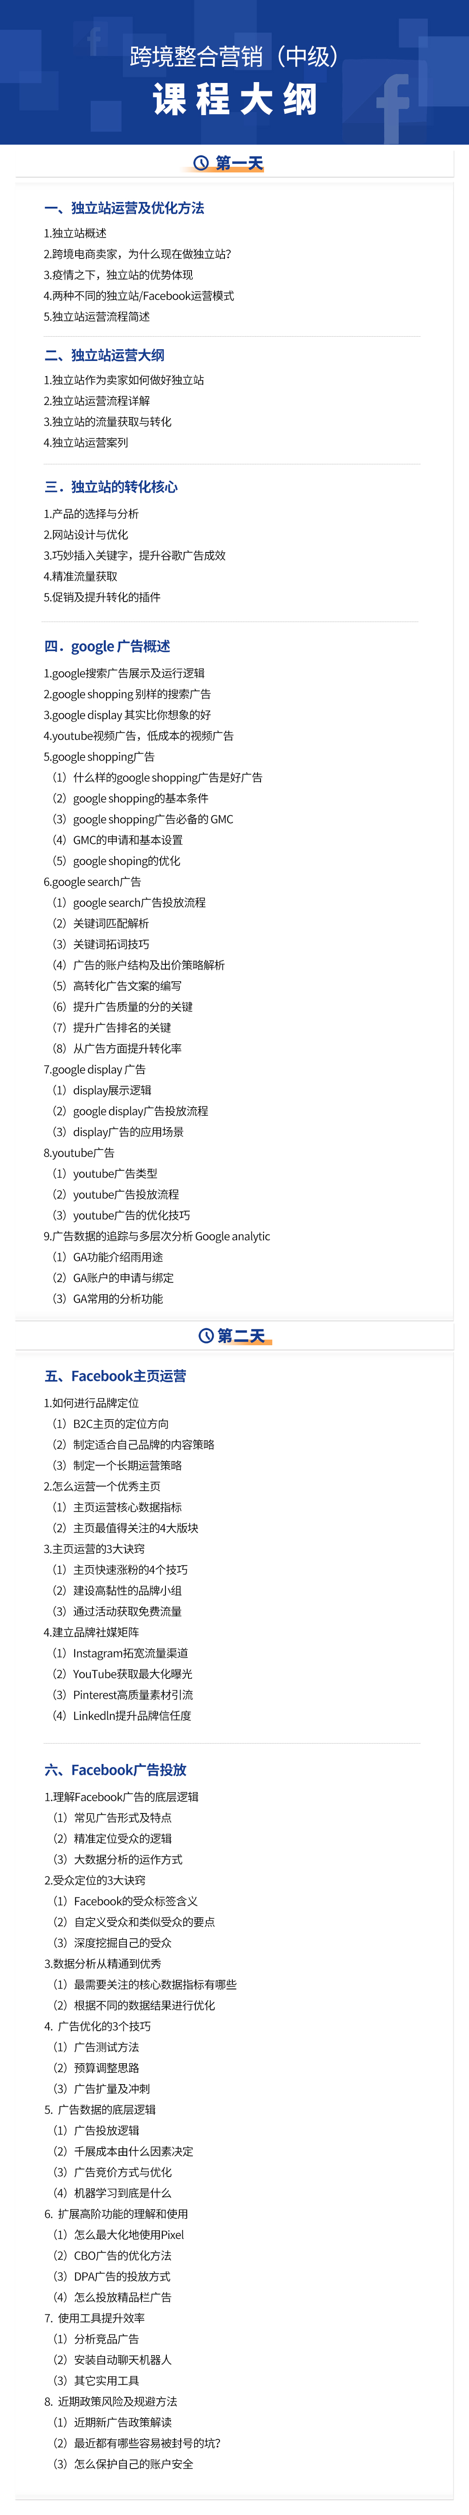Click the clock icon beside 第二天
The image size is (469, 2515).
(206, 1336)
